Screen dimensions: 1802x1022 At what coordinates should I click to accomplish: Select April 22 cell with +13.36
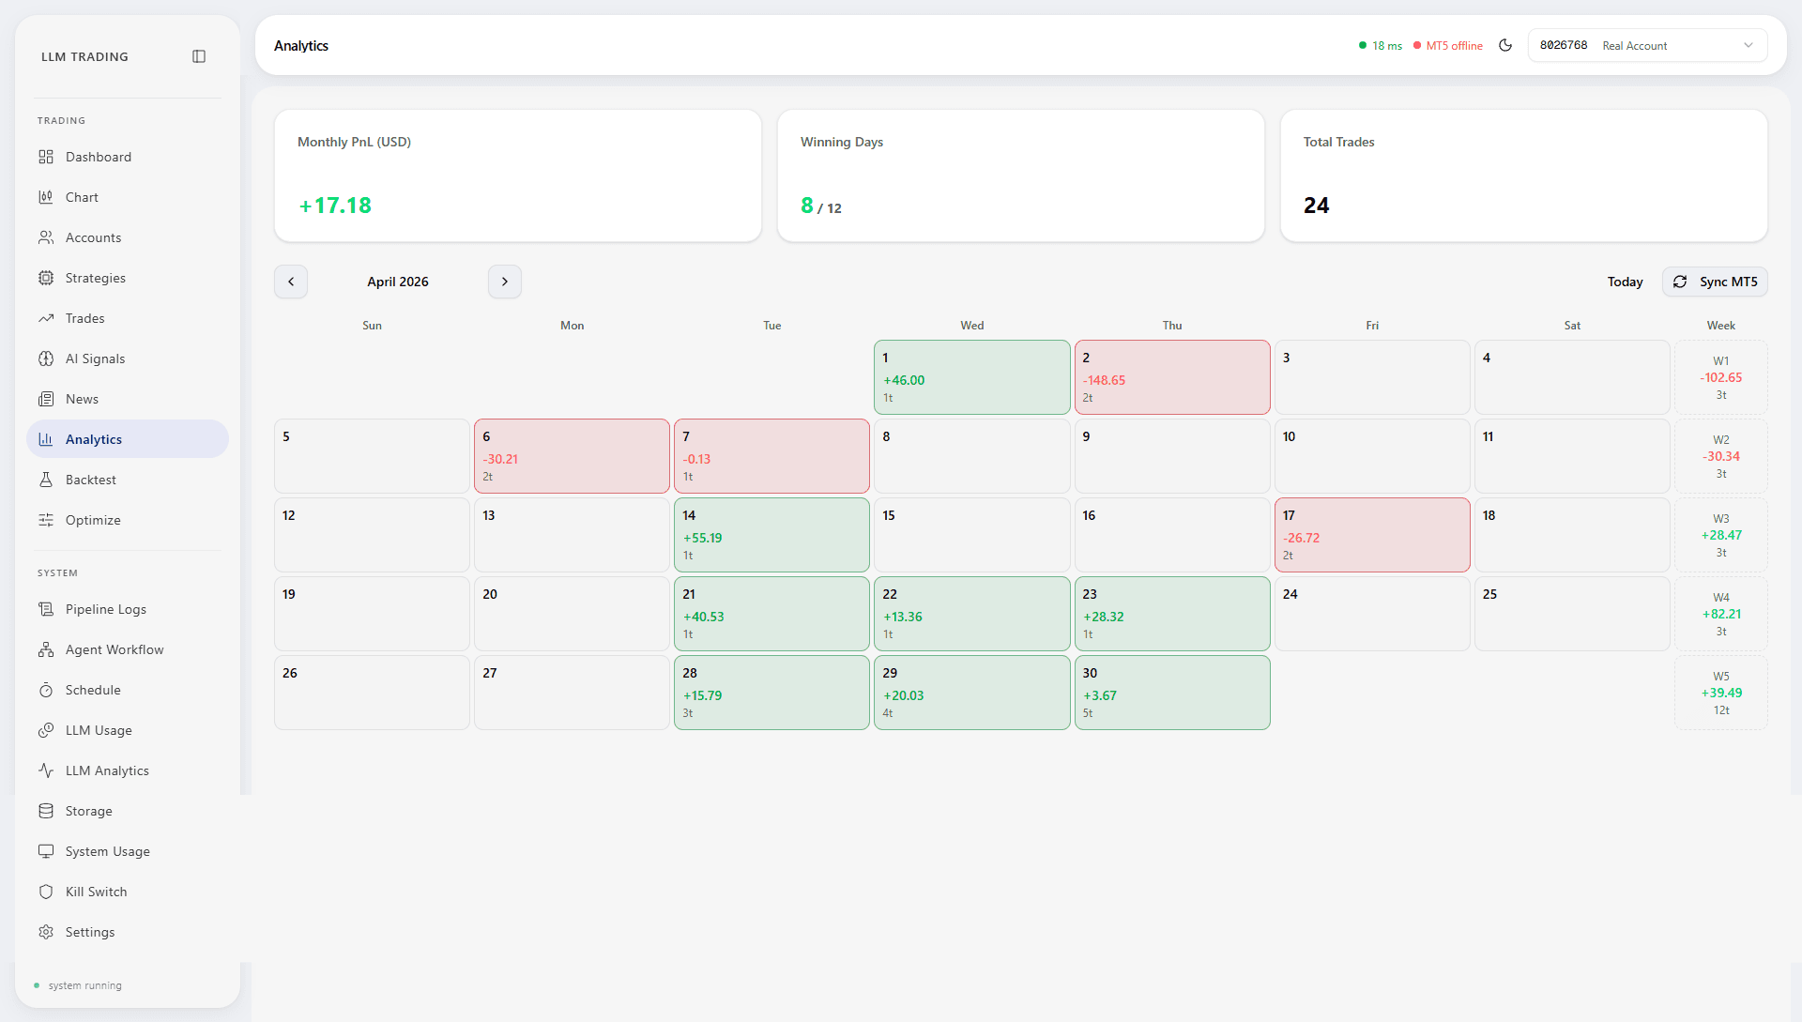click(x=971, y=614)
